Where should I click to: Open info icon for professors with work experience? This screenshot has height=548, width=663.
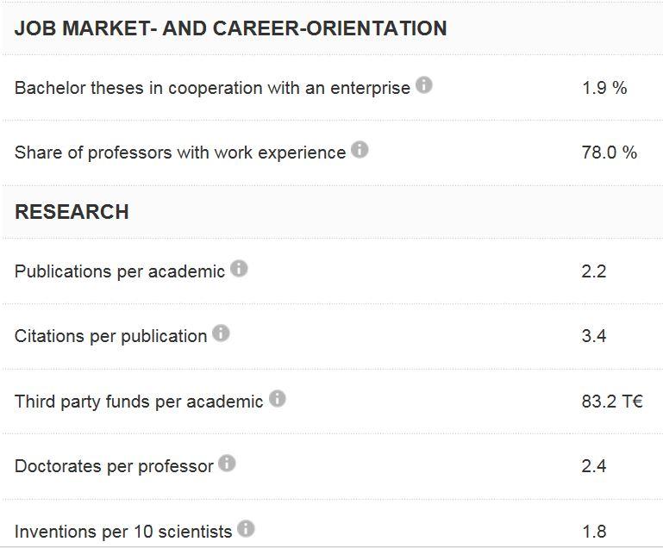pos(360,150)
